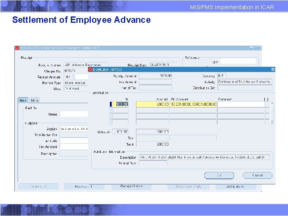
Task: Switch to the Main tab in Receipts
Action: (23, 100)
